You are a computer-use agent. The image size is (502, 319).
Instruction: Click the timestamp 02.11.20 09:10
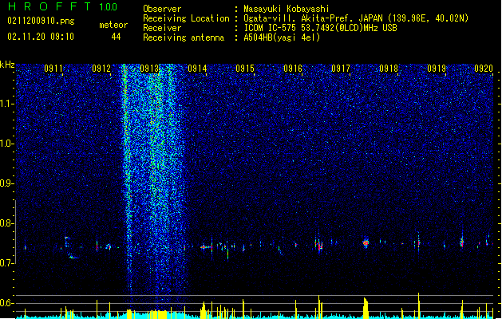41,37
